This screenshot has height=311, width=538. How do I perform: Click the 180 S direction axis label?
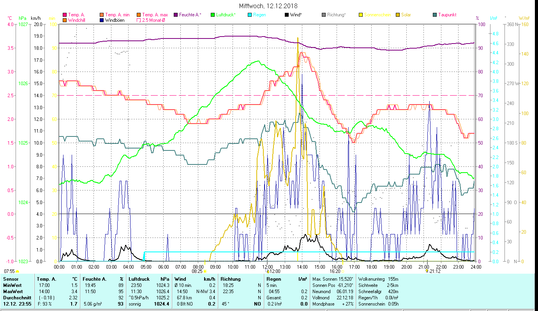512,143
